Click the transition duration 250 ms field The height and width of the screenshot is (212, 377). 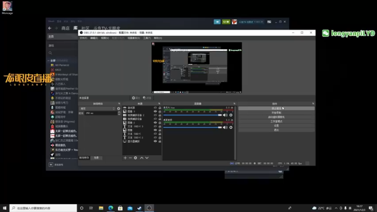tap(101, 113)
